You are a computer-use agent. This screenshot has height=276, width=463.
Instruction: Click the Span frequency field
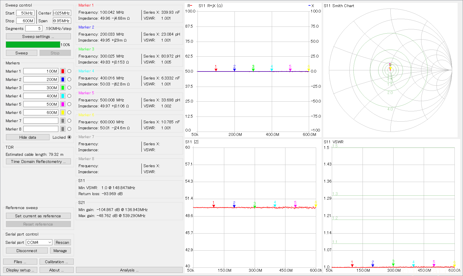coord(62,21)
